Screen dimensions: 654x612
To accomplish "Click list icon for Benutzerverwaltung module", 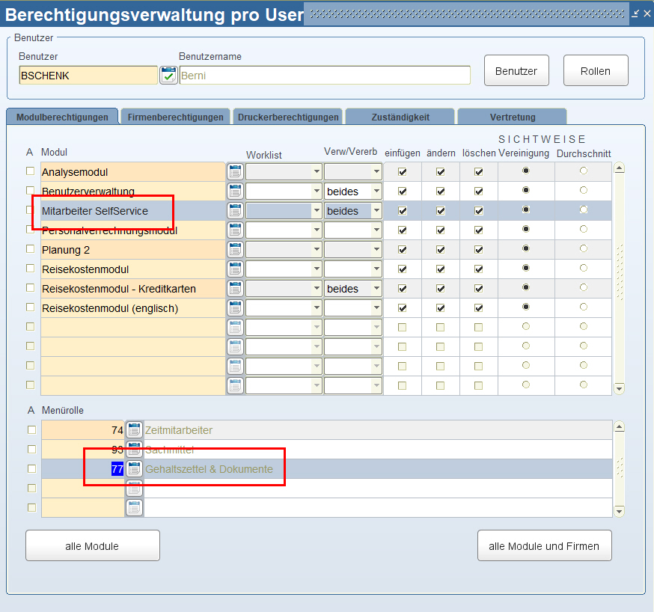I will tap(235, 192).
